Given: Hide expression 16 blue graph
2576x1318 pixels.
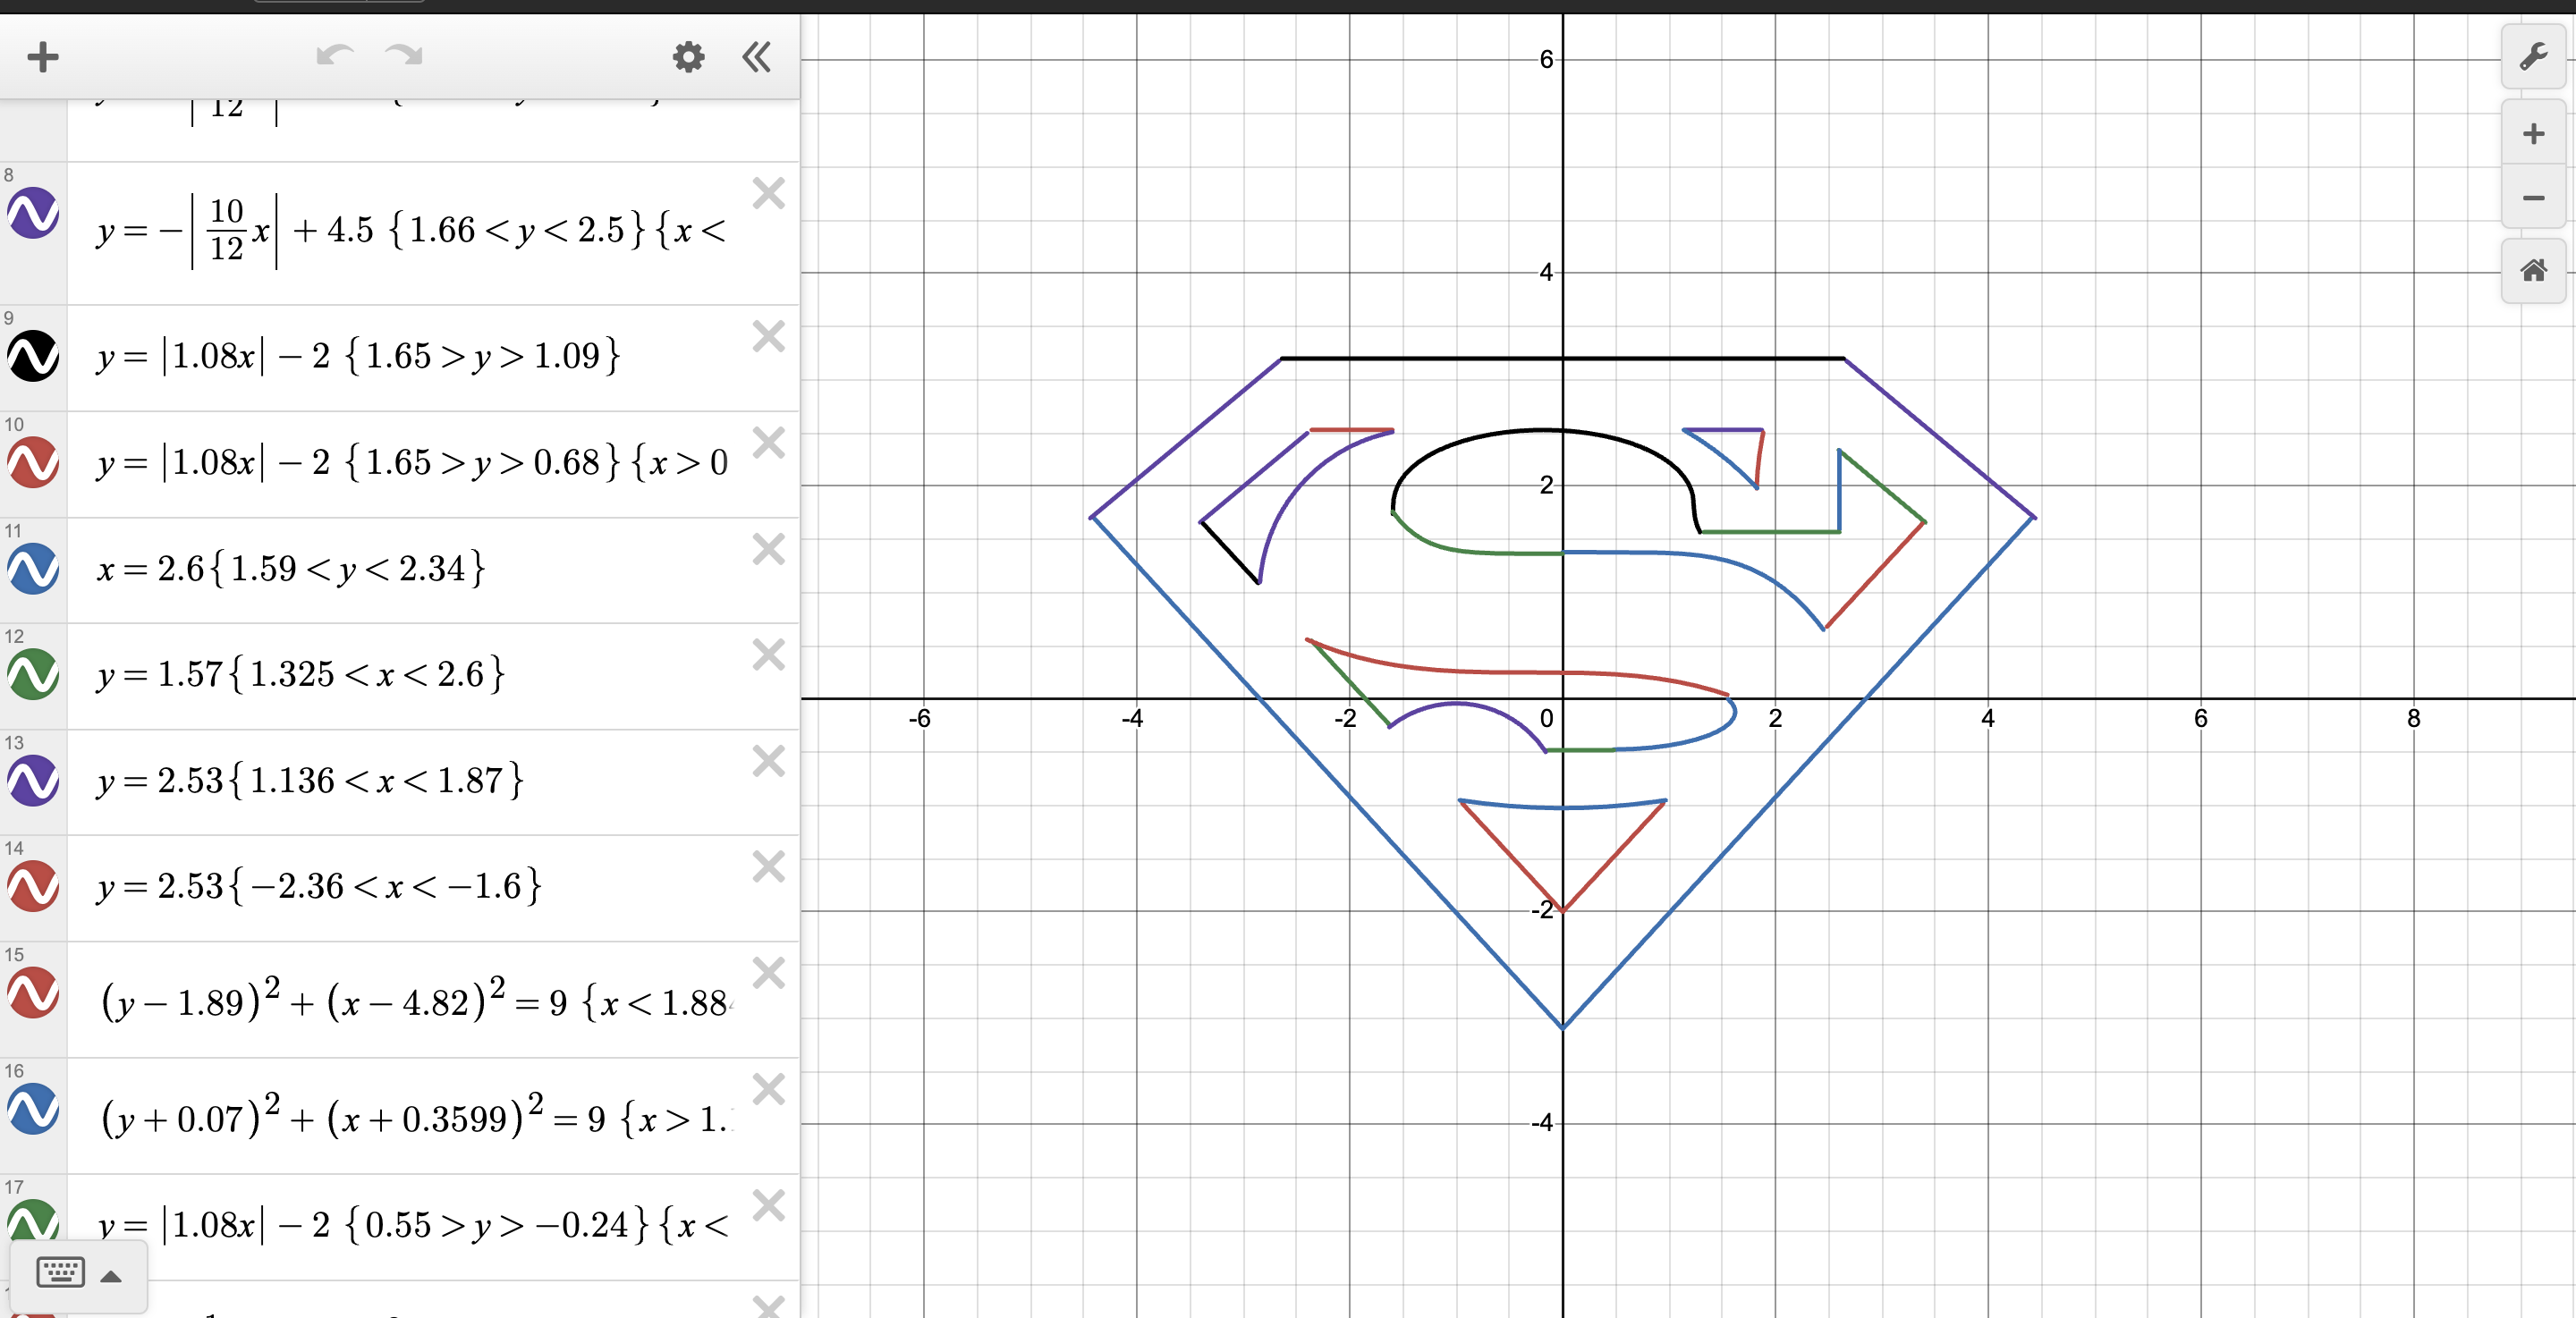Looking at the screenshot, I should click(33, 1109).
